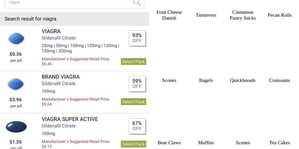Open the Pecan Rolls item

coord(280,15)
